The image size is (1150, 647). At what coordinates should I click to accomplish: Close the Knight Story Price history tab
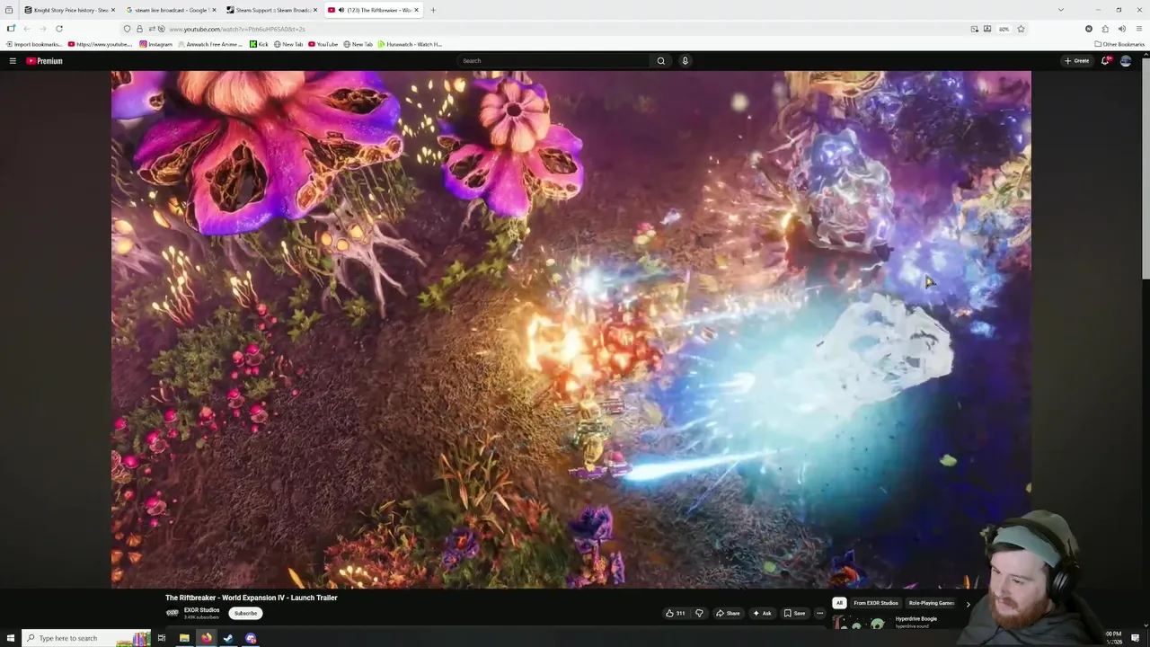(x=113, y=10)
